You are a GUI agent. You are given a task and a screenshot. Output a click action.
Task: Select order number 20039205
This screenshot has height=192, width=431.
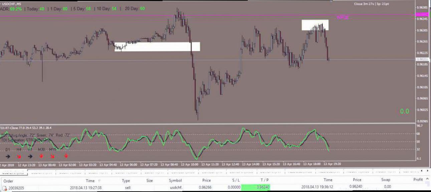[16, 188]
